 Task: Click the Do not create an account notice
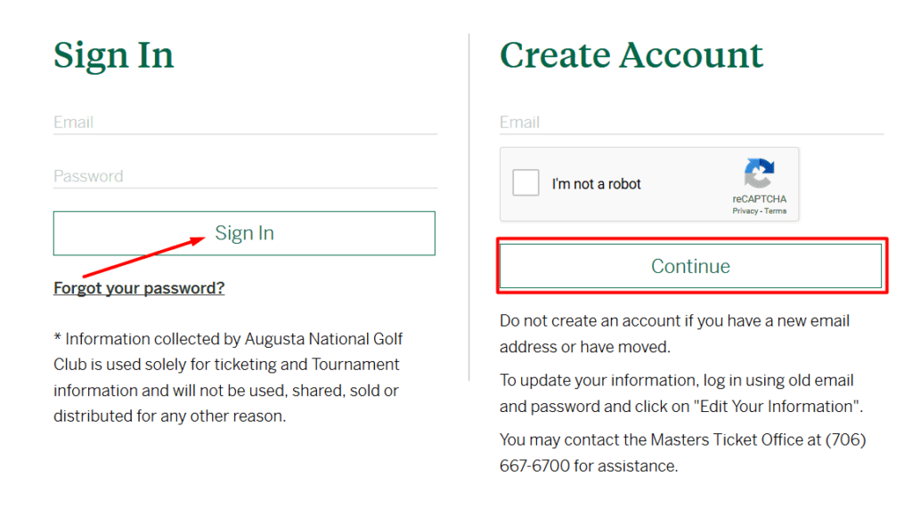pos(675,334)
